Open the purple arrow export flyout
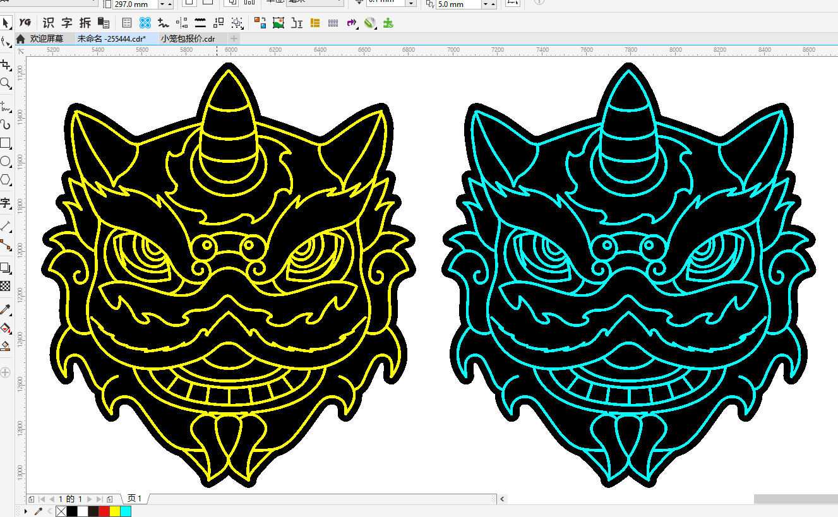The height and width of the screenshot is (517, 838). point(352,23)
